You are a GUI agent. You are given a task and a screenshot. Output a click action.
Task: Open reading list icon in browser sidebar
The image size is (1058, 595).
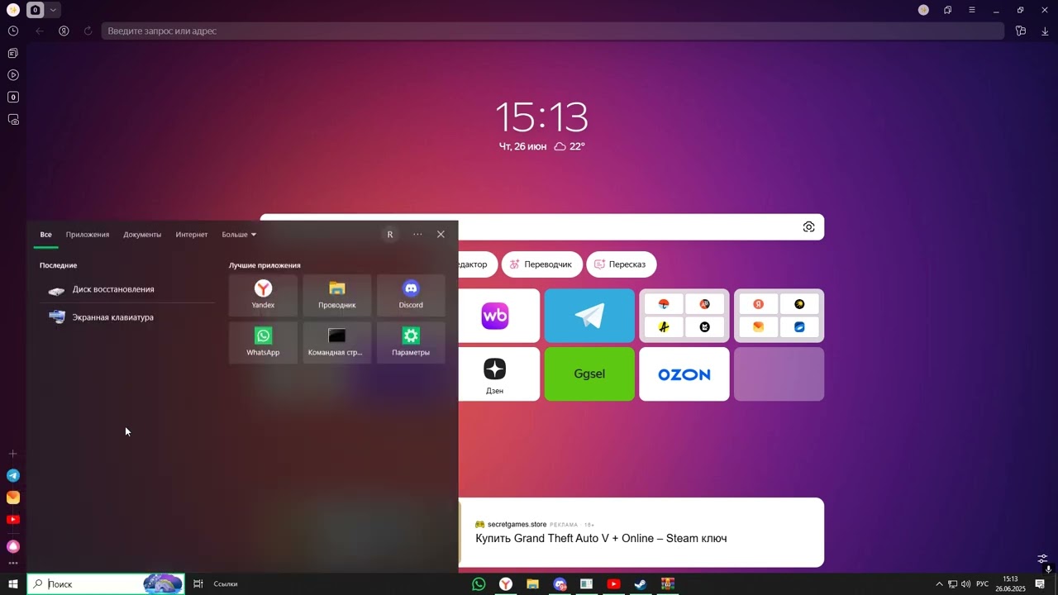pyautogui.click(x=13, y=53)
